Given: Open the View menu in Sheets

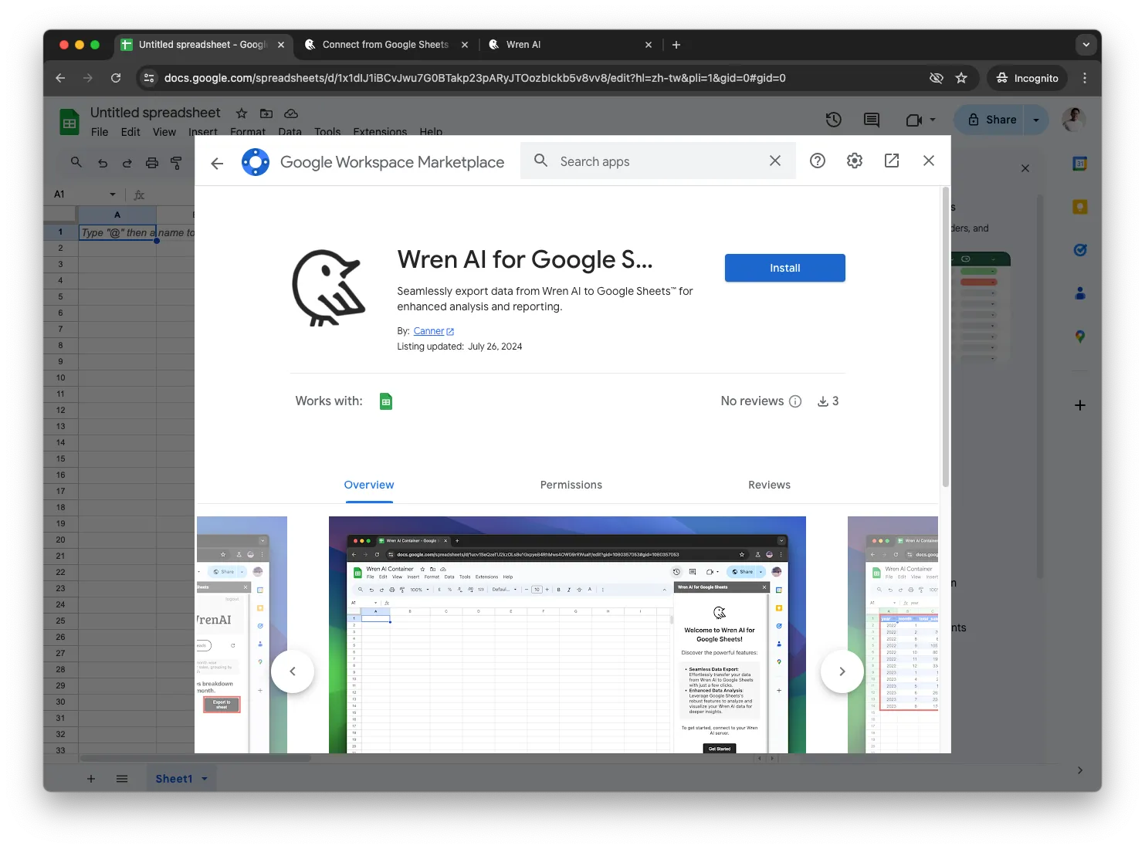Looking at the screenshot, I should (x=164, y=132).
